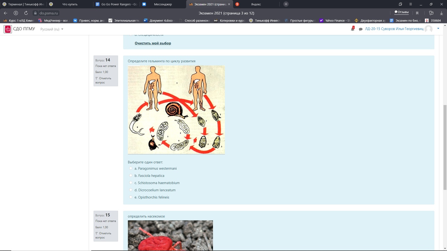Click the page title 'Экзамен 2021 (страница 3 из 12)'
The width and height of the screenshot is (447, 251).
tap(226, 13)
